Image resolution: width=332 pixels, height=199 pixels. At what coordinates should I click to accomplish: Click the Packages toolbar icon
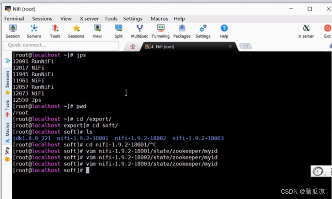[x=182, y=31]
